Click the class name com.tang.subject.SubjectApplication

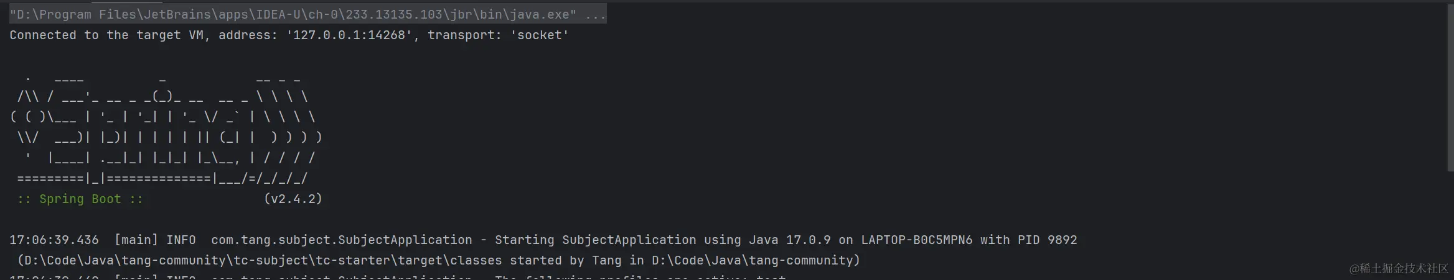click(x=341, y=240)
